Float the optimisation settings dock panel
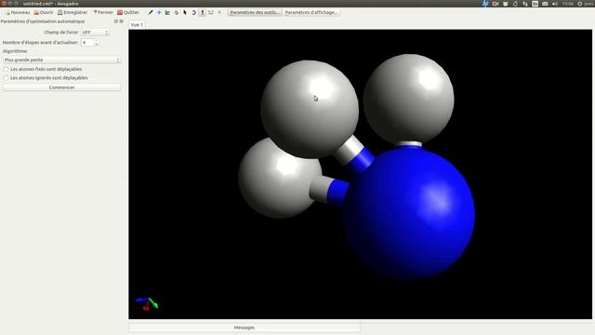 [115, 21]
